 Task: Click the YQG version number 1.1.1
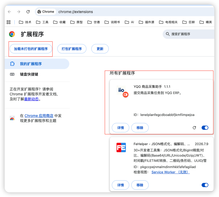click(167, 87)
